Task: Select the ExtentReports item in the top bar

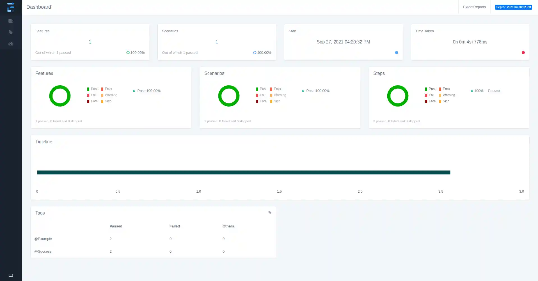Action: pyautogui.click(x=474, y=7)
